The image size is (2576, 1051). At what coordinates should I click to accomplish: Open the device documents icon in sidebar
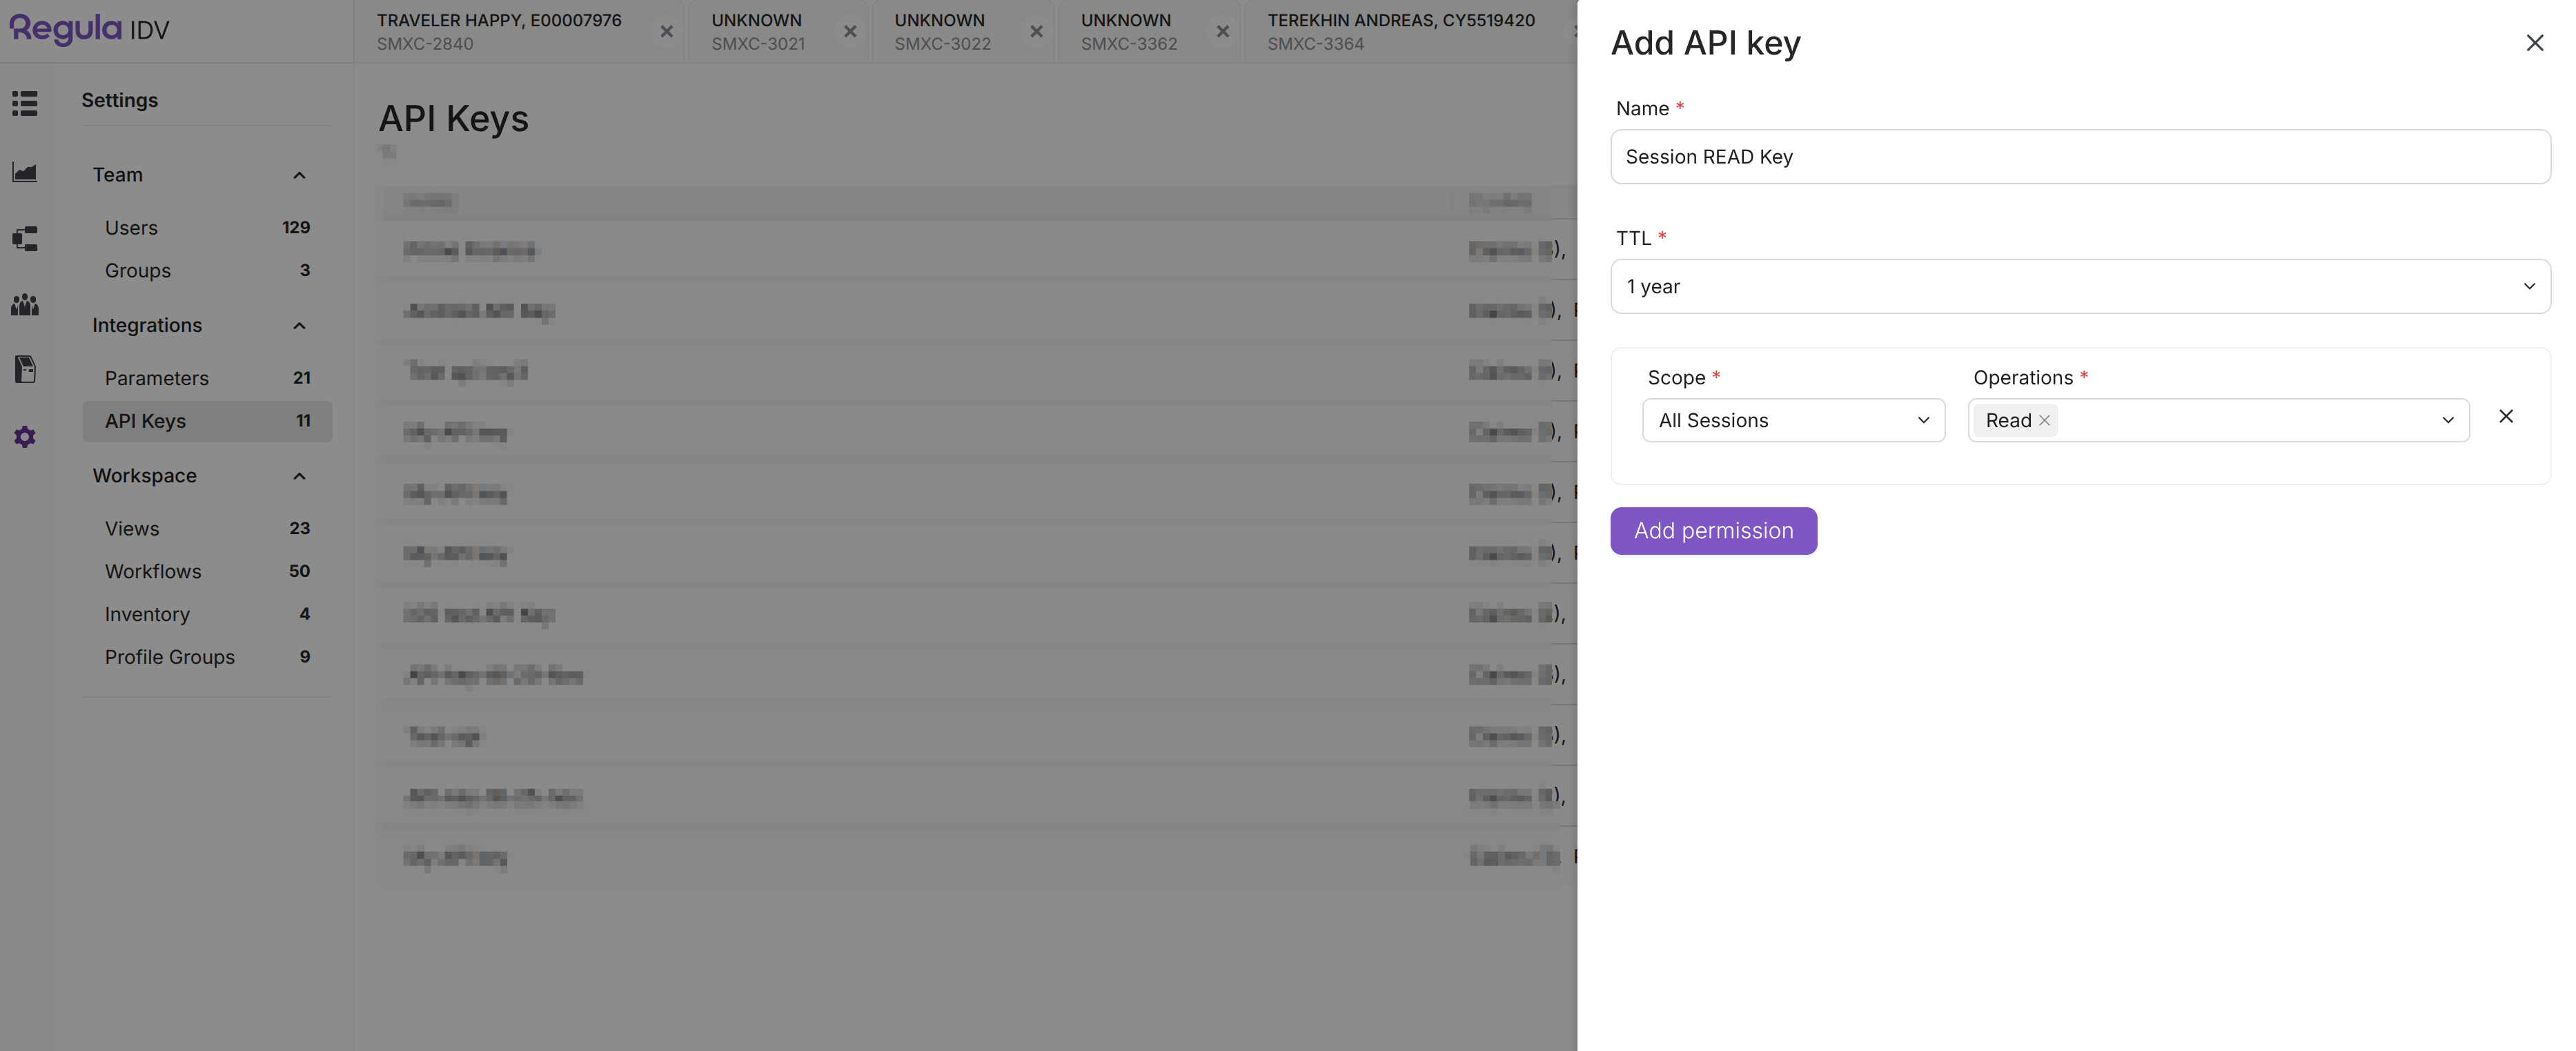[24, 369]
